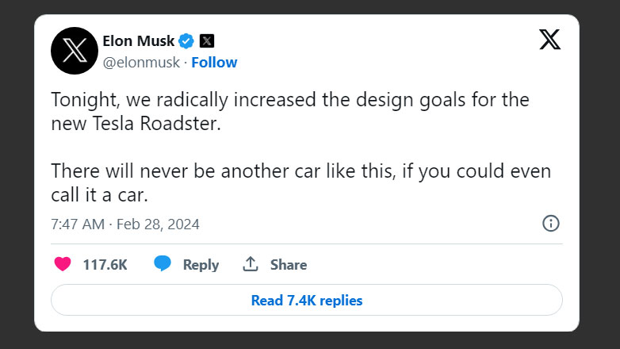Open Read 7.4K replies button

tap(306, 301)
